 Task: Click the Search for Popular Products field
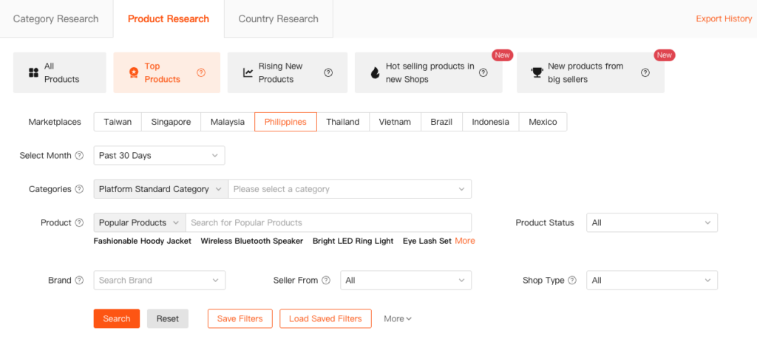pos(327,222)
